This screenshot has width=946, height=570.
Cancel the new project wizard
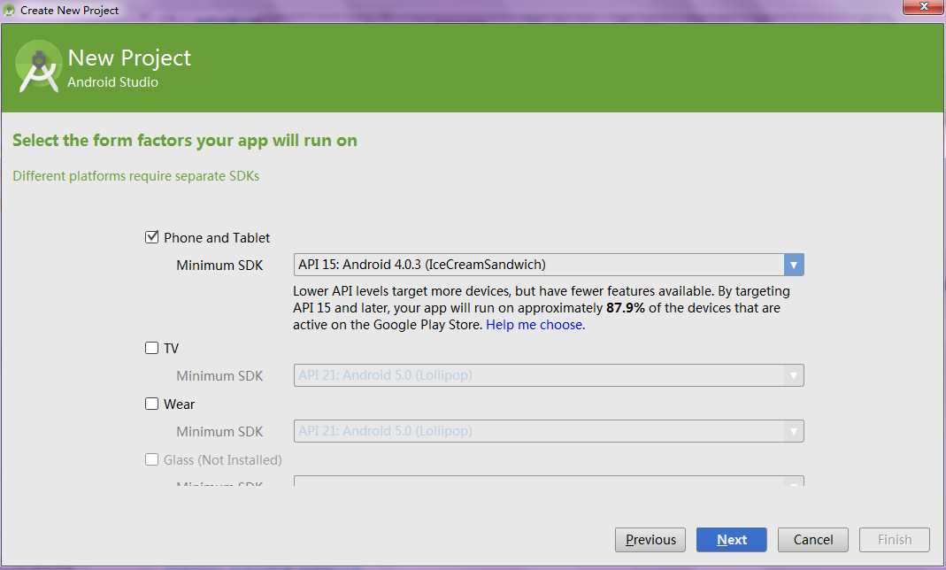tap(812, 539)
